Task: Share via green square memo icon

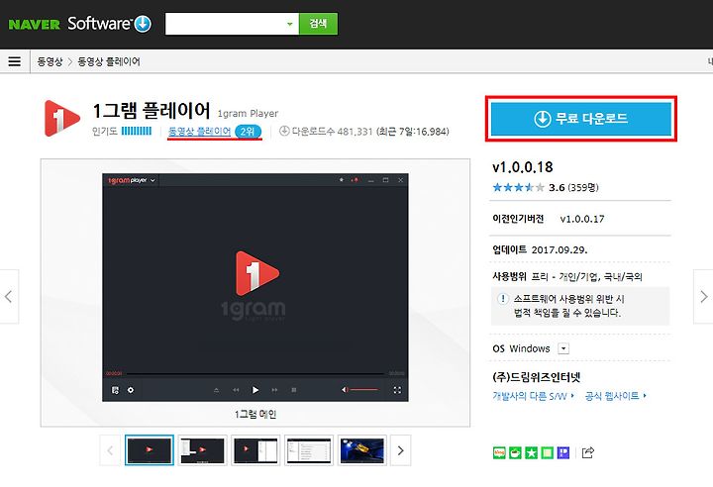Action: point(547,453)
